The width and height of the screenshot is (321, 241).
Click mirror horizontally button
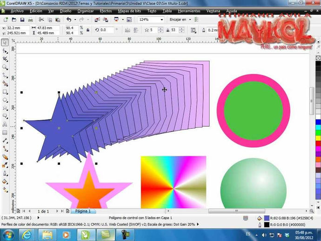127,30
